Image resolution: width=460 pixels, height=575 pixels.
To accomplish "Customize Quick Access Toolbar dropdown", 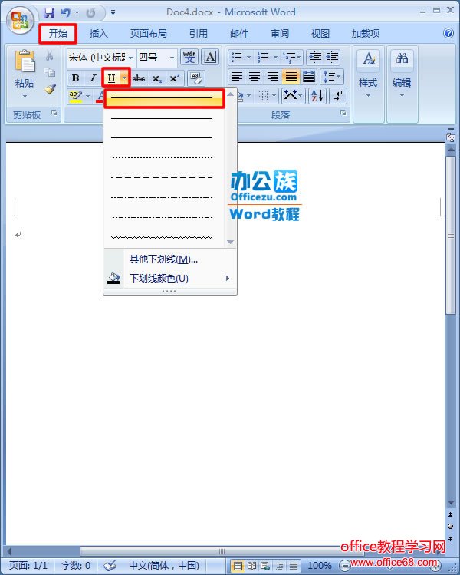I will [x=113, y=13].
